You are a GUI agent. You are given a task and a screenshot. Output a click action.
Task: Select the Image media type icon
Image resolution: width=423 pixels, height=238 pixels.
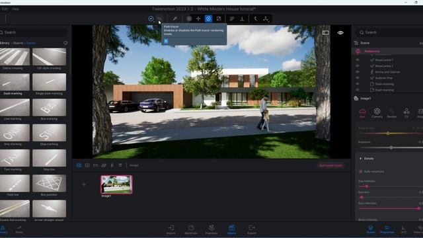point(79,165)
